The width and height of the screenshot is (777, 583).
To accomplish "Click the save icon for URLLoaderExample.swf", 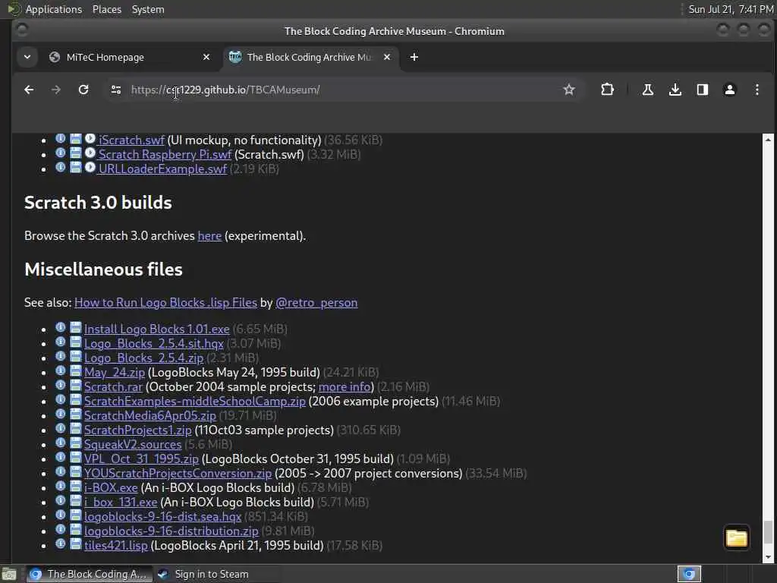I will 75,168.
